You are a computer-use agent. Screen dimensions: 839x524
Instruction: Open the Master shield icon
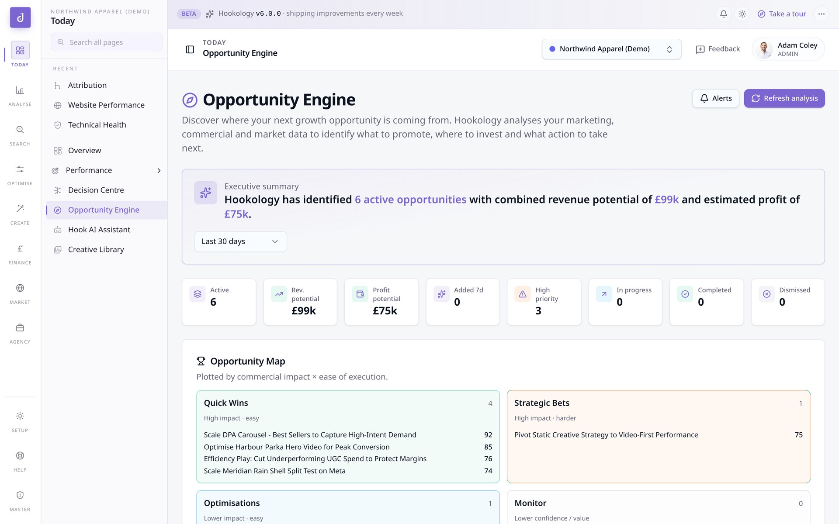[x=20, y=495]
